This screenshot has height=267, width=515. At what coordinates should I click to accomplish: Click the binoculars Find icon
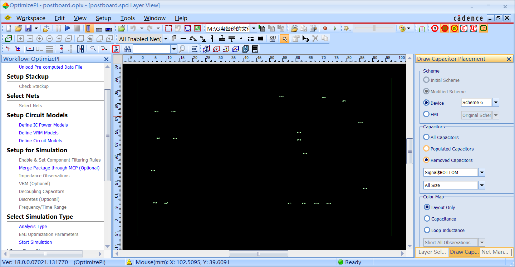[128, 49]
